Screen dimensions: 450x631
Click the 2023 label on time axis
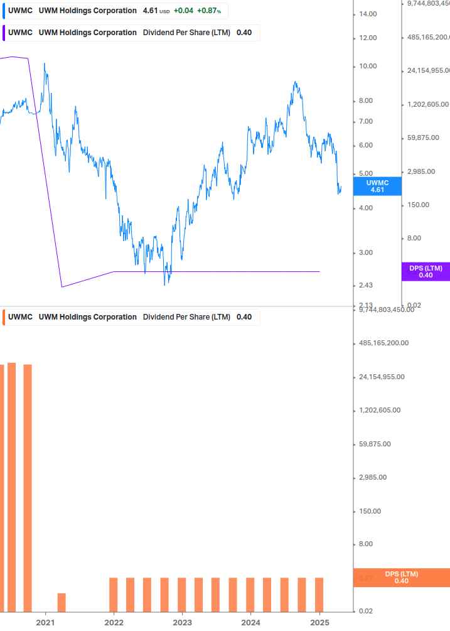(182, 623)
